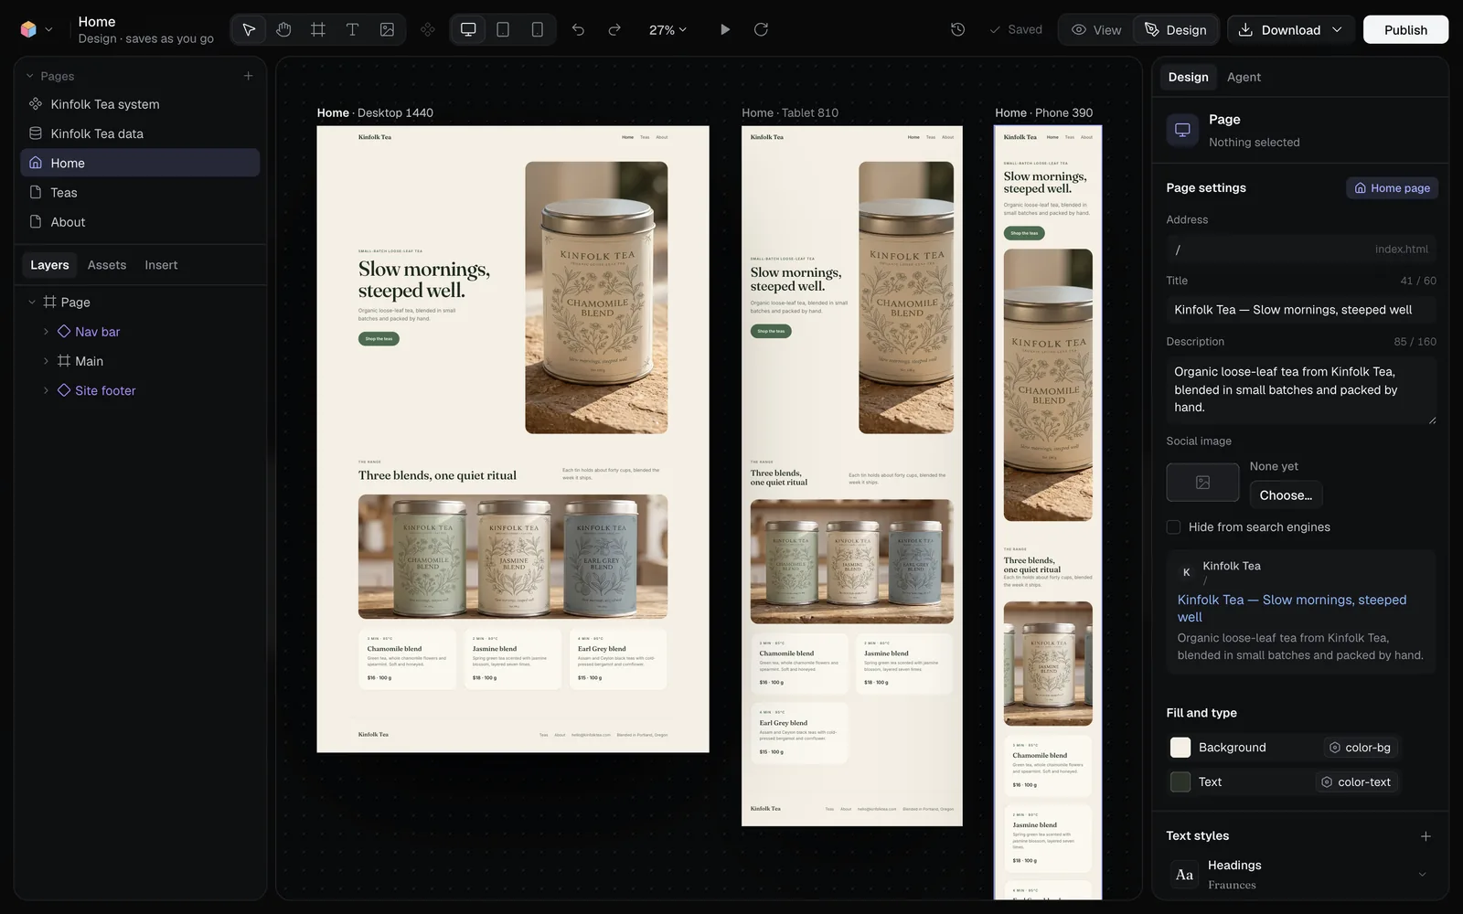
Task: Select the hand pan tool
Action: (283, 29)
